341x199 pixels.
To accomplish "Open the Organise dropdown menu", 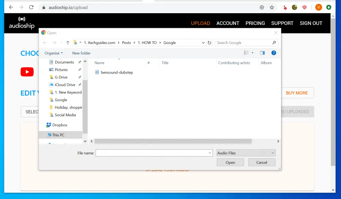I will [54, 53].
